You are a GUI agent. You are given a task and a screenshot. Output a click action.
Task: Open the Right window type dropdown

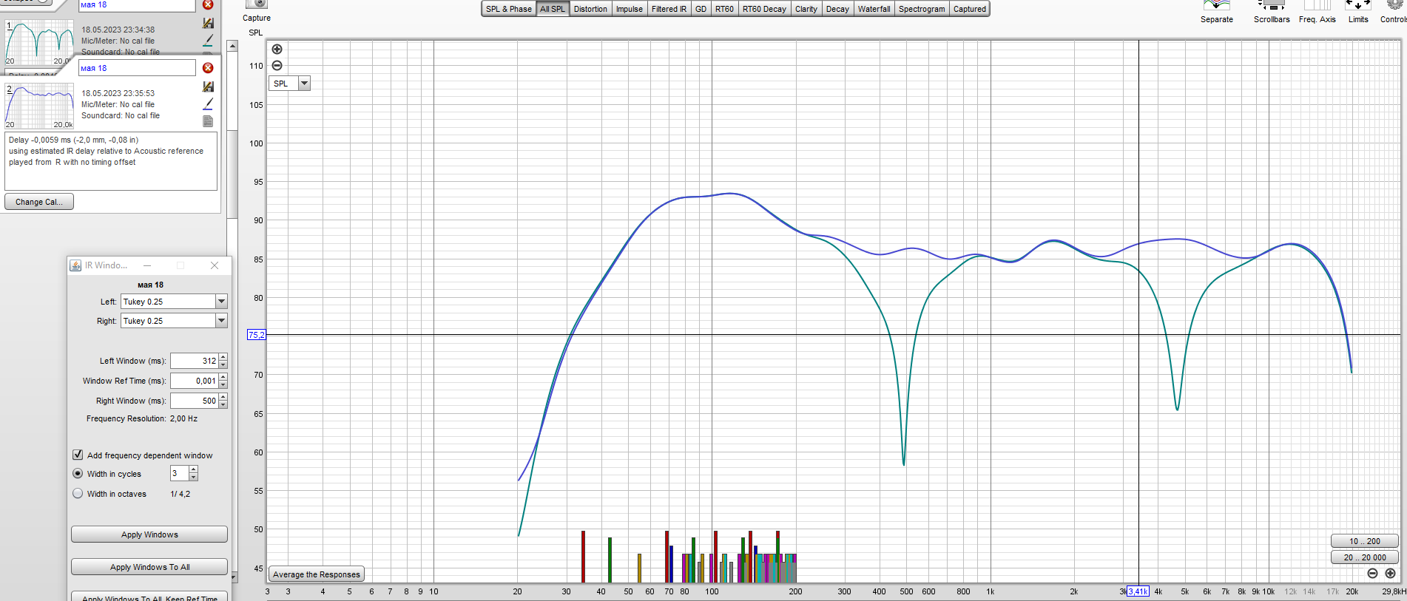coord(221,321)
